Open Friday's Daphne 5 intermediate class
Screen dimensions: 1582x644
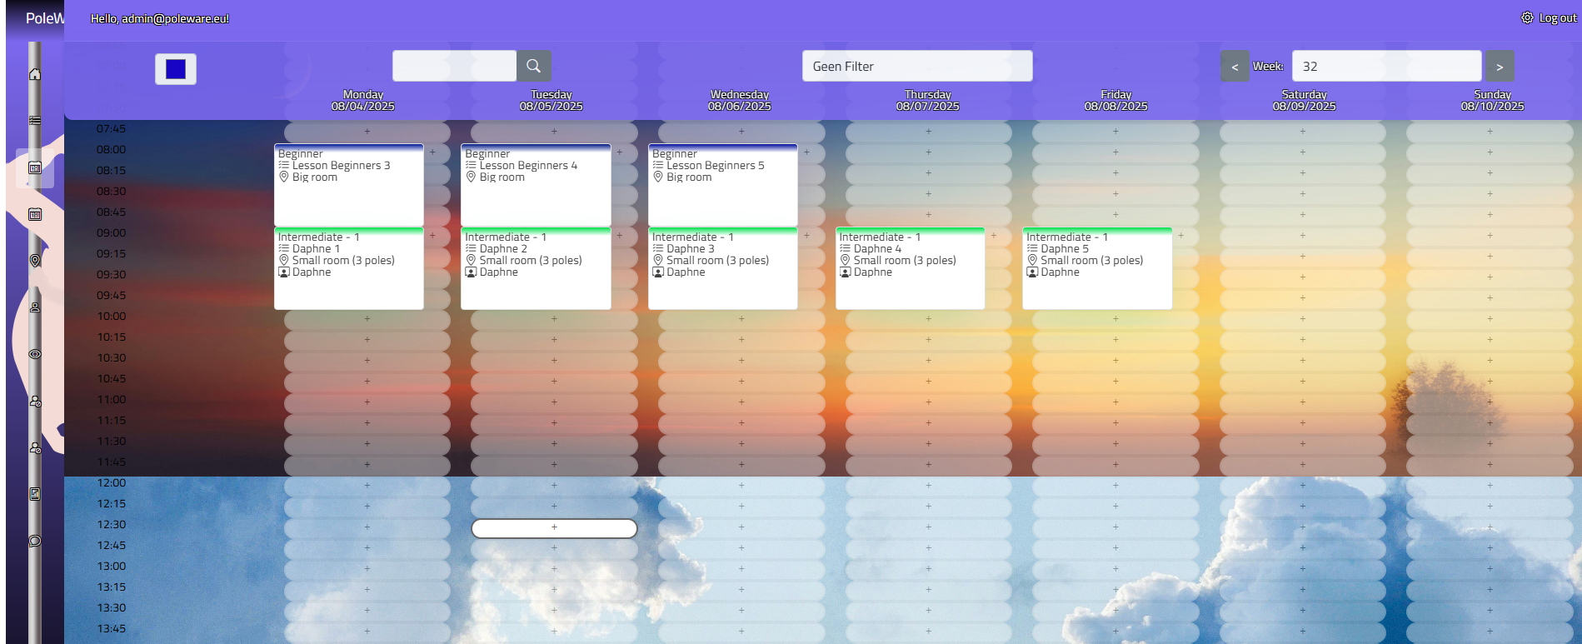click(x=1096, y=268)
